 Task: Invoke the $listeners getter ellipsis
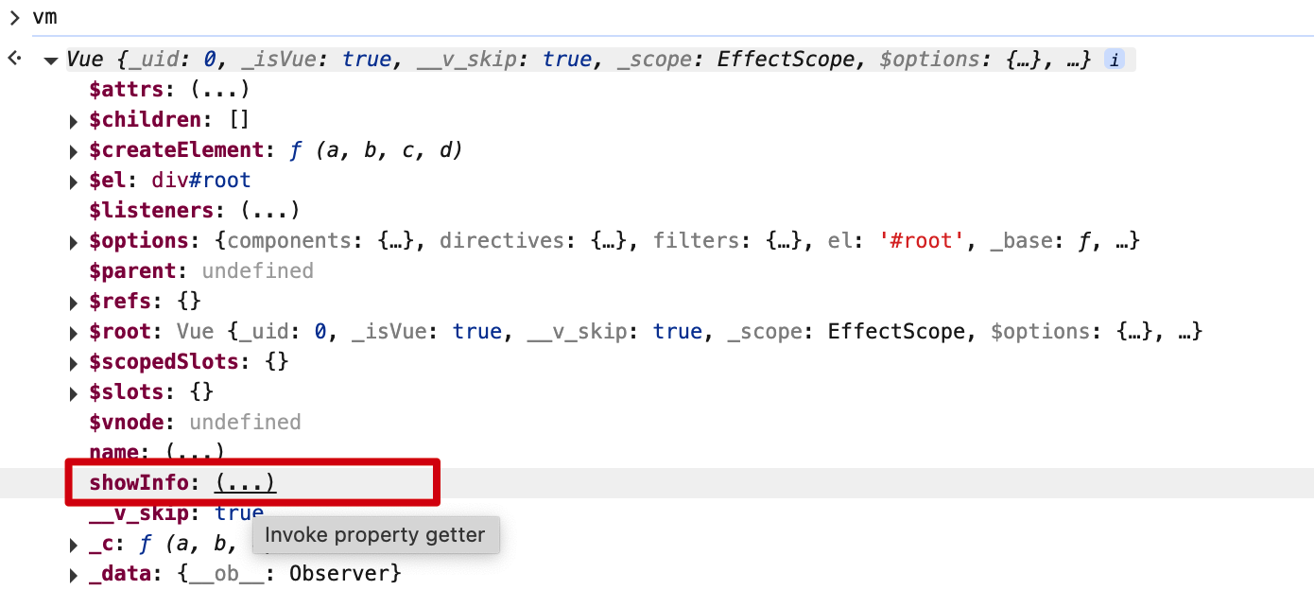[269, 210]
